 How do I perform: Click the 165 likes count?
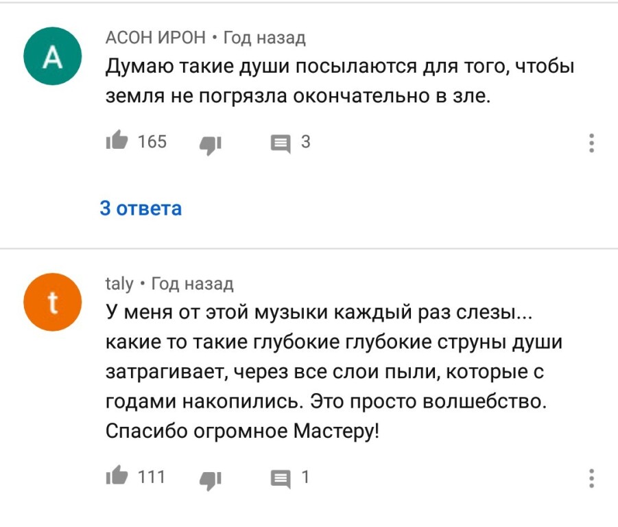coord(152,142)
